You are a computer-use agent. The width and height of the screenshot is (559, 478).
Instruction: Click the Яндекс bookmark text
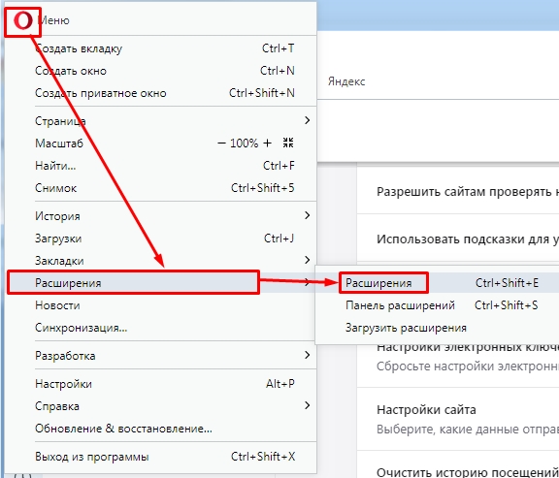[x=346, y=81]
